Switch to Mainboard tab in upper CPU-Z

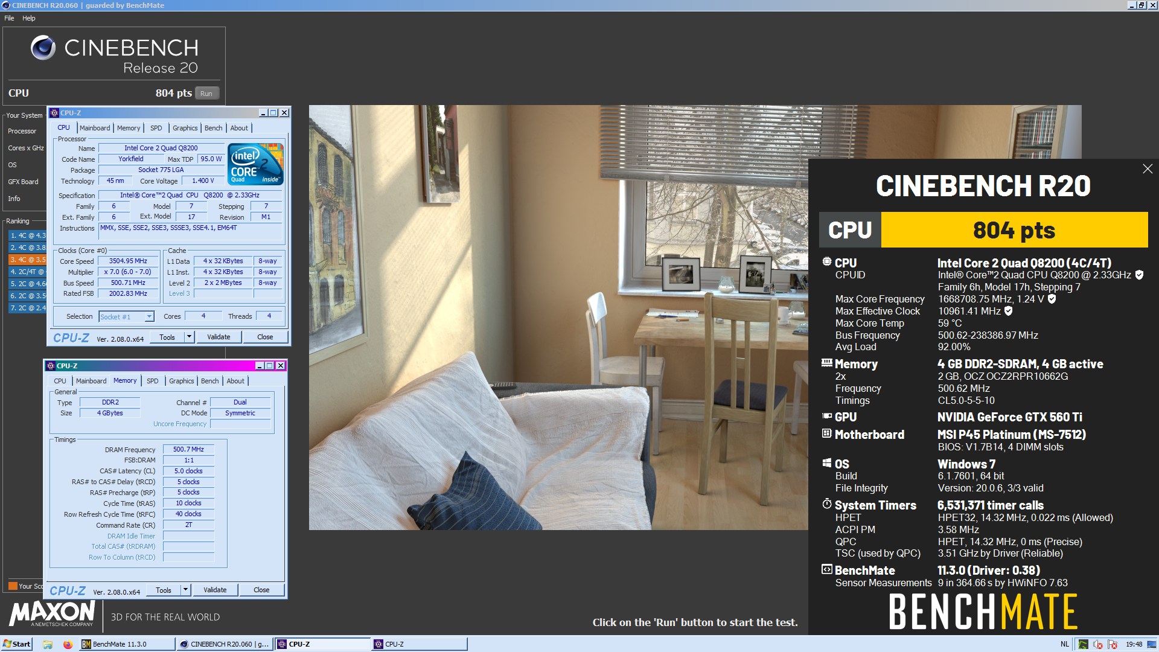tap(95, 128)
